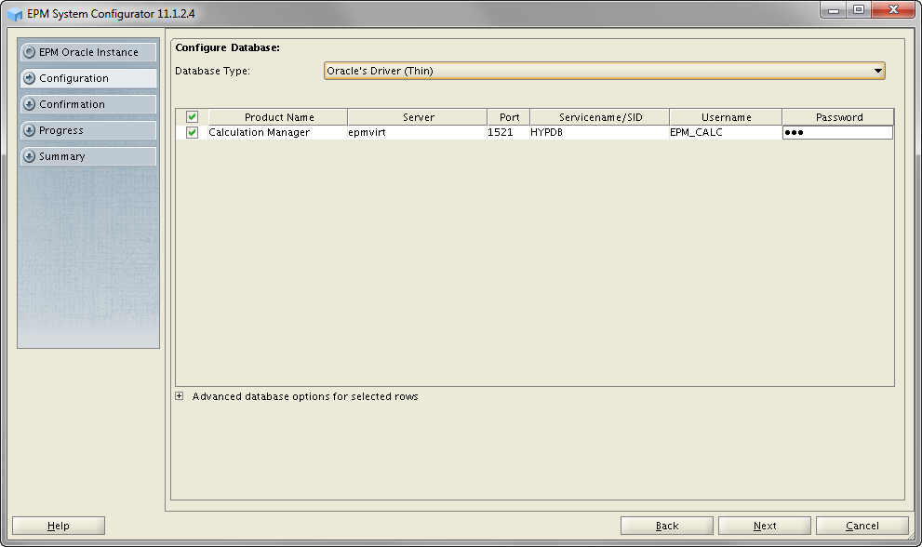Click the 'Advanced database options for selected rows' label
The height and width of the screenshot is (547, 922).
[305, 396]
